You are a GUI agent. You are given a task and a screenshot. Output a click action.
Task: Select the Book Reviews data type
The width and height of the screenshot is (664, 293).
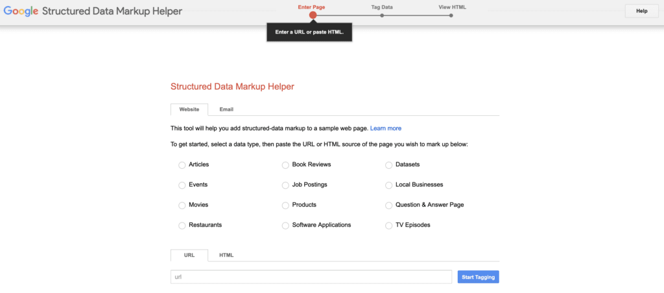(x=285, y=165)
